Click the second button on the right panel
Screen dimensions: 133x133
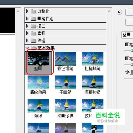pos(129,22)
